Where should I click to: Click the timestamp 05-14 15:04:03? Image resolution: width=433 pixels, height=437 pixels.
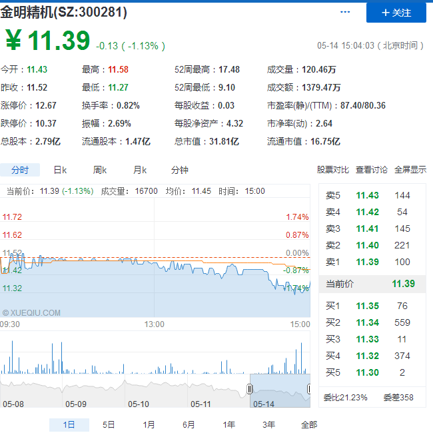point(346,45)
